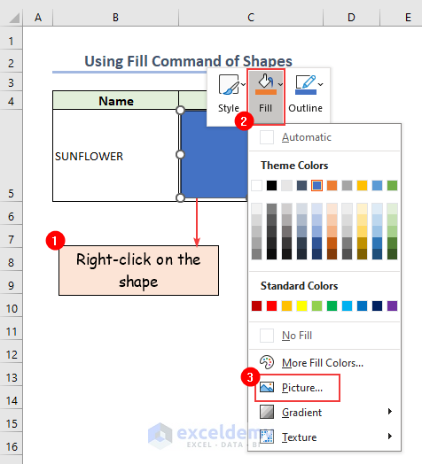Click the Outline pen icon
The width and height of the screenshot is (422, 464).
[x=306, y=85]
